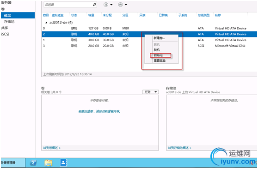Screen dimensions: 258x169
Task: Open the 任务 dropdown in the 卷 section
Action: pyautogui.click(x=151, y=92)
